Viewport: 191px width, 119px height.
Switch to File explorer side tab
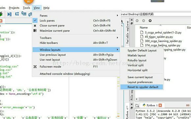pos(131,95)
